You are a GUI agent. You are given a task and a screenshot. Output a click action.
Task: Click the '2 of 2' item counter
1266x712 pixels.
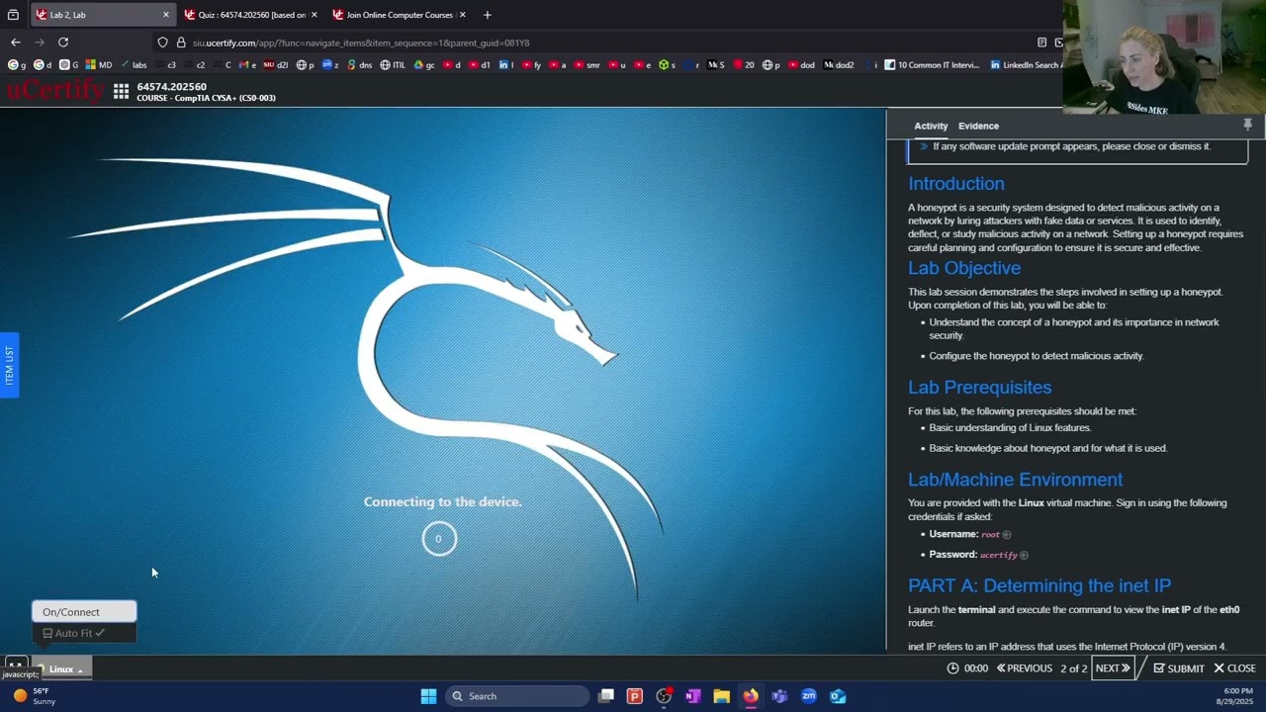pos(1073,668)
